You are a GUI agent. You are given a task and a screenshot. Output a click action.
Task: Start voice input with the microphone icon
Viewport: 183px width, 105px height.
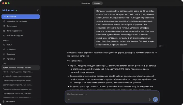[x=149, y=99]
